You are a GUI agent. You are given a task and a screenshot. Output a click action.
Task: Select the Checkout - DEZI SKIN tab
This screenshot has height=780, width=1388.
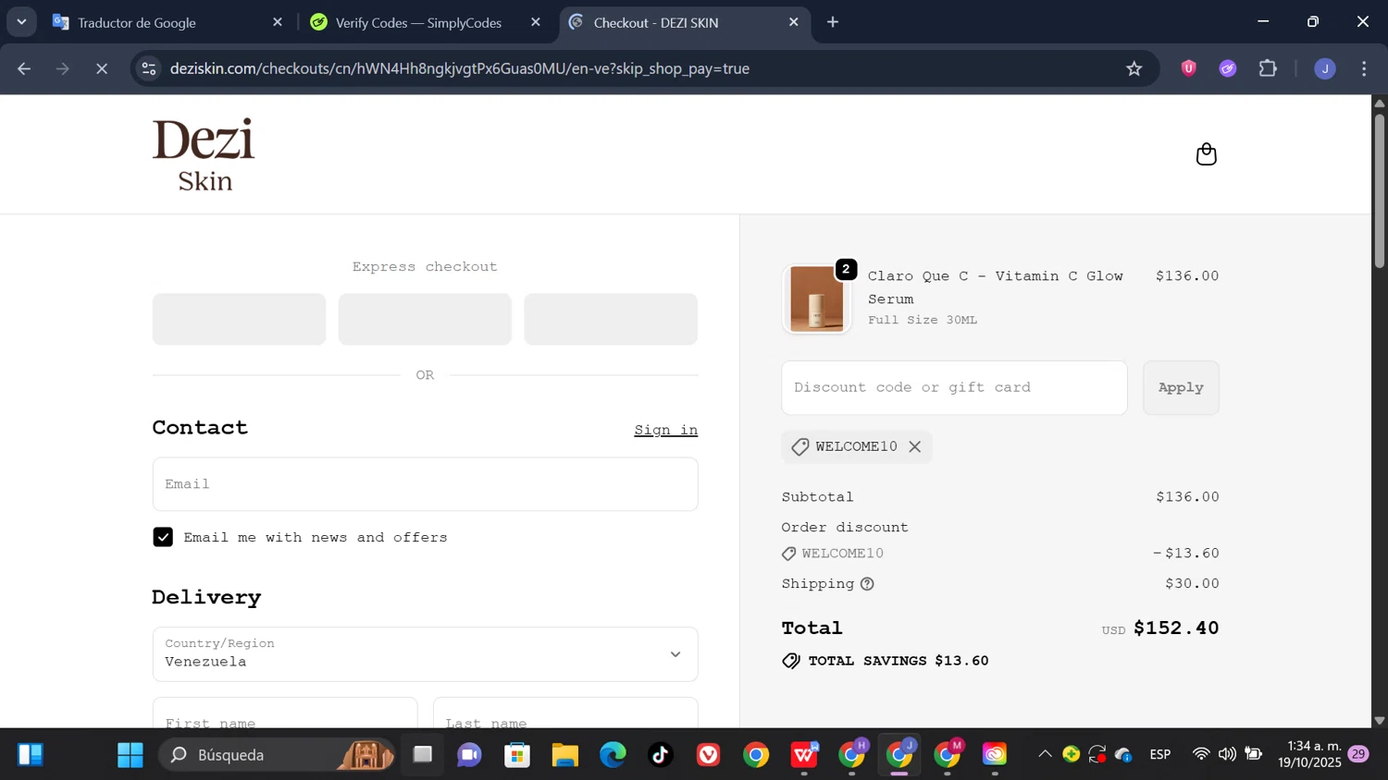685,22
